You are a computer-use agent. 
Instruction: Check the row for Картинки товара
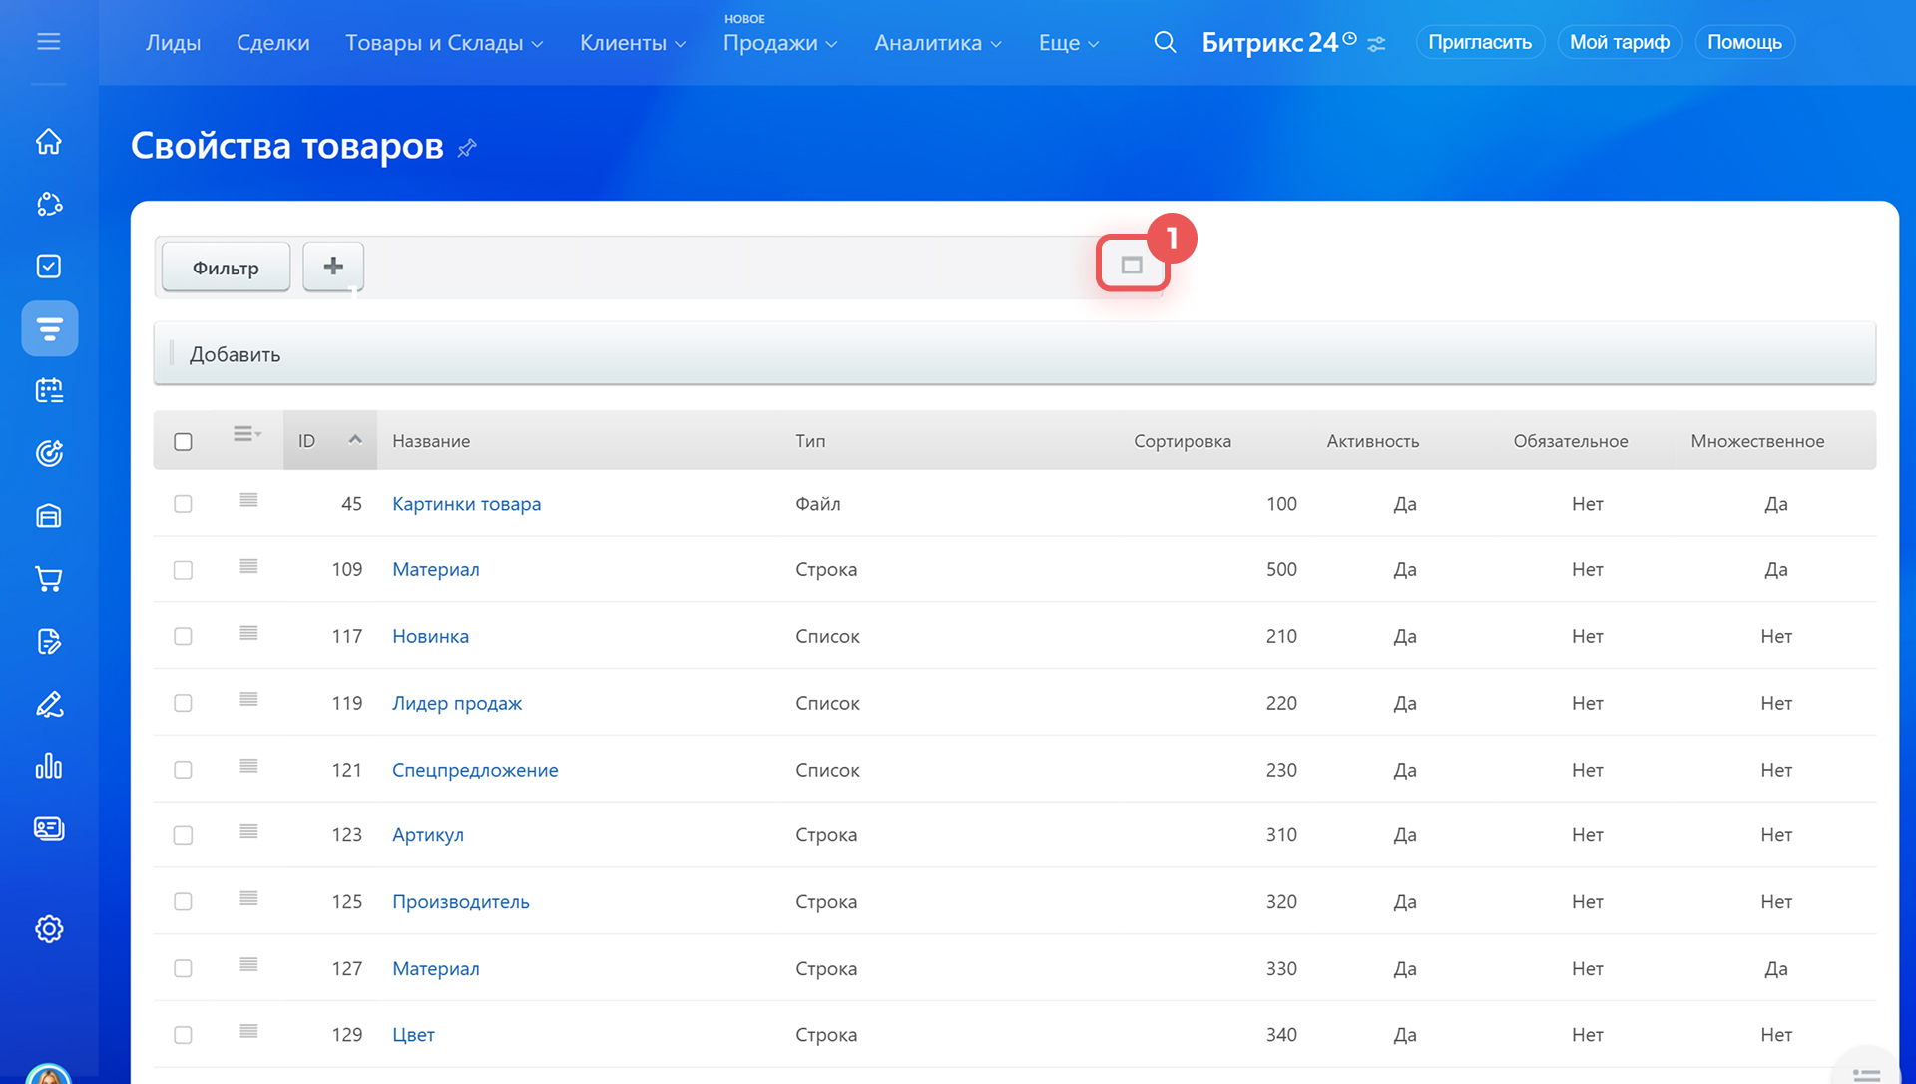pyautogui.click(x=183, y=504)
